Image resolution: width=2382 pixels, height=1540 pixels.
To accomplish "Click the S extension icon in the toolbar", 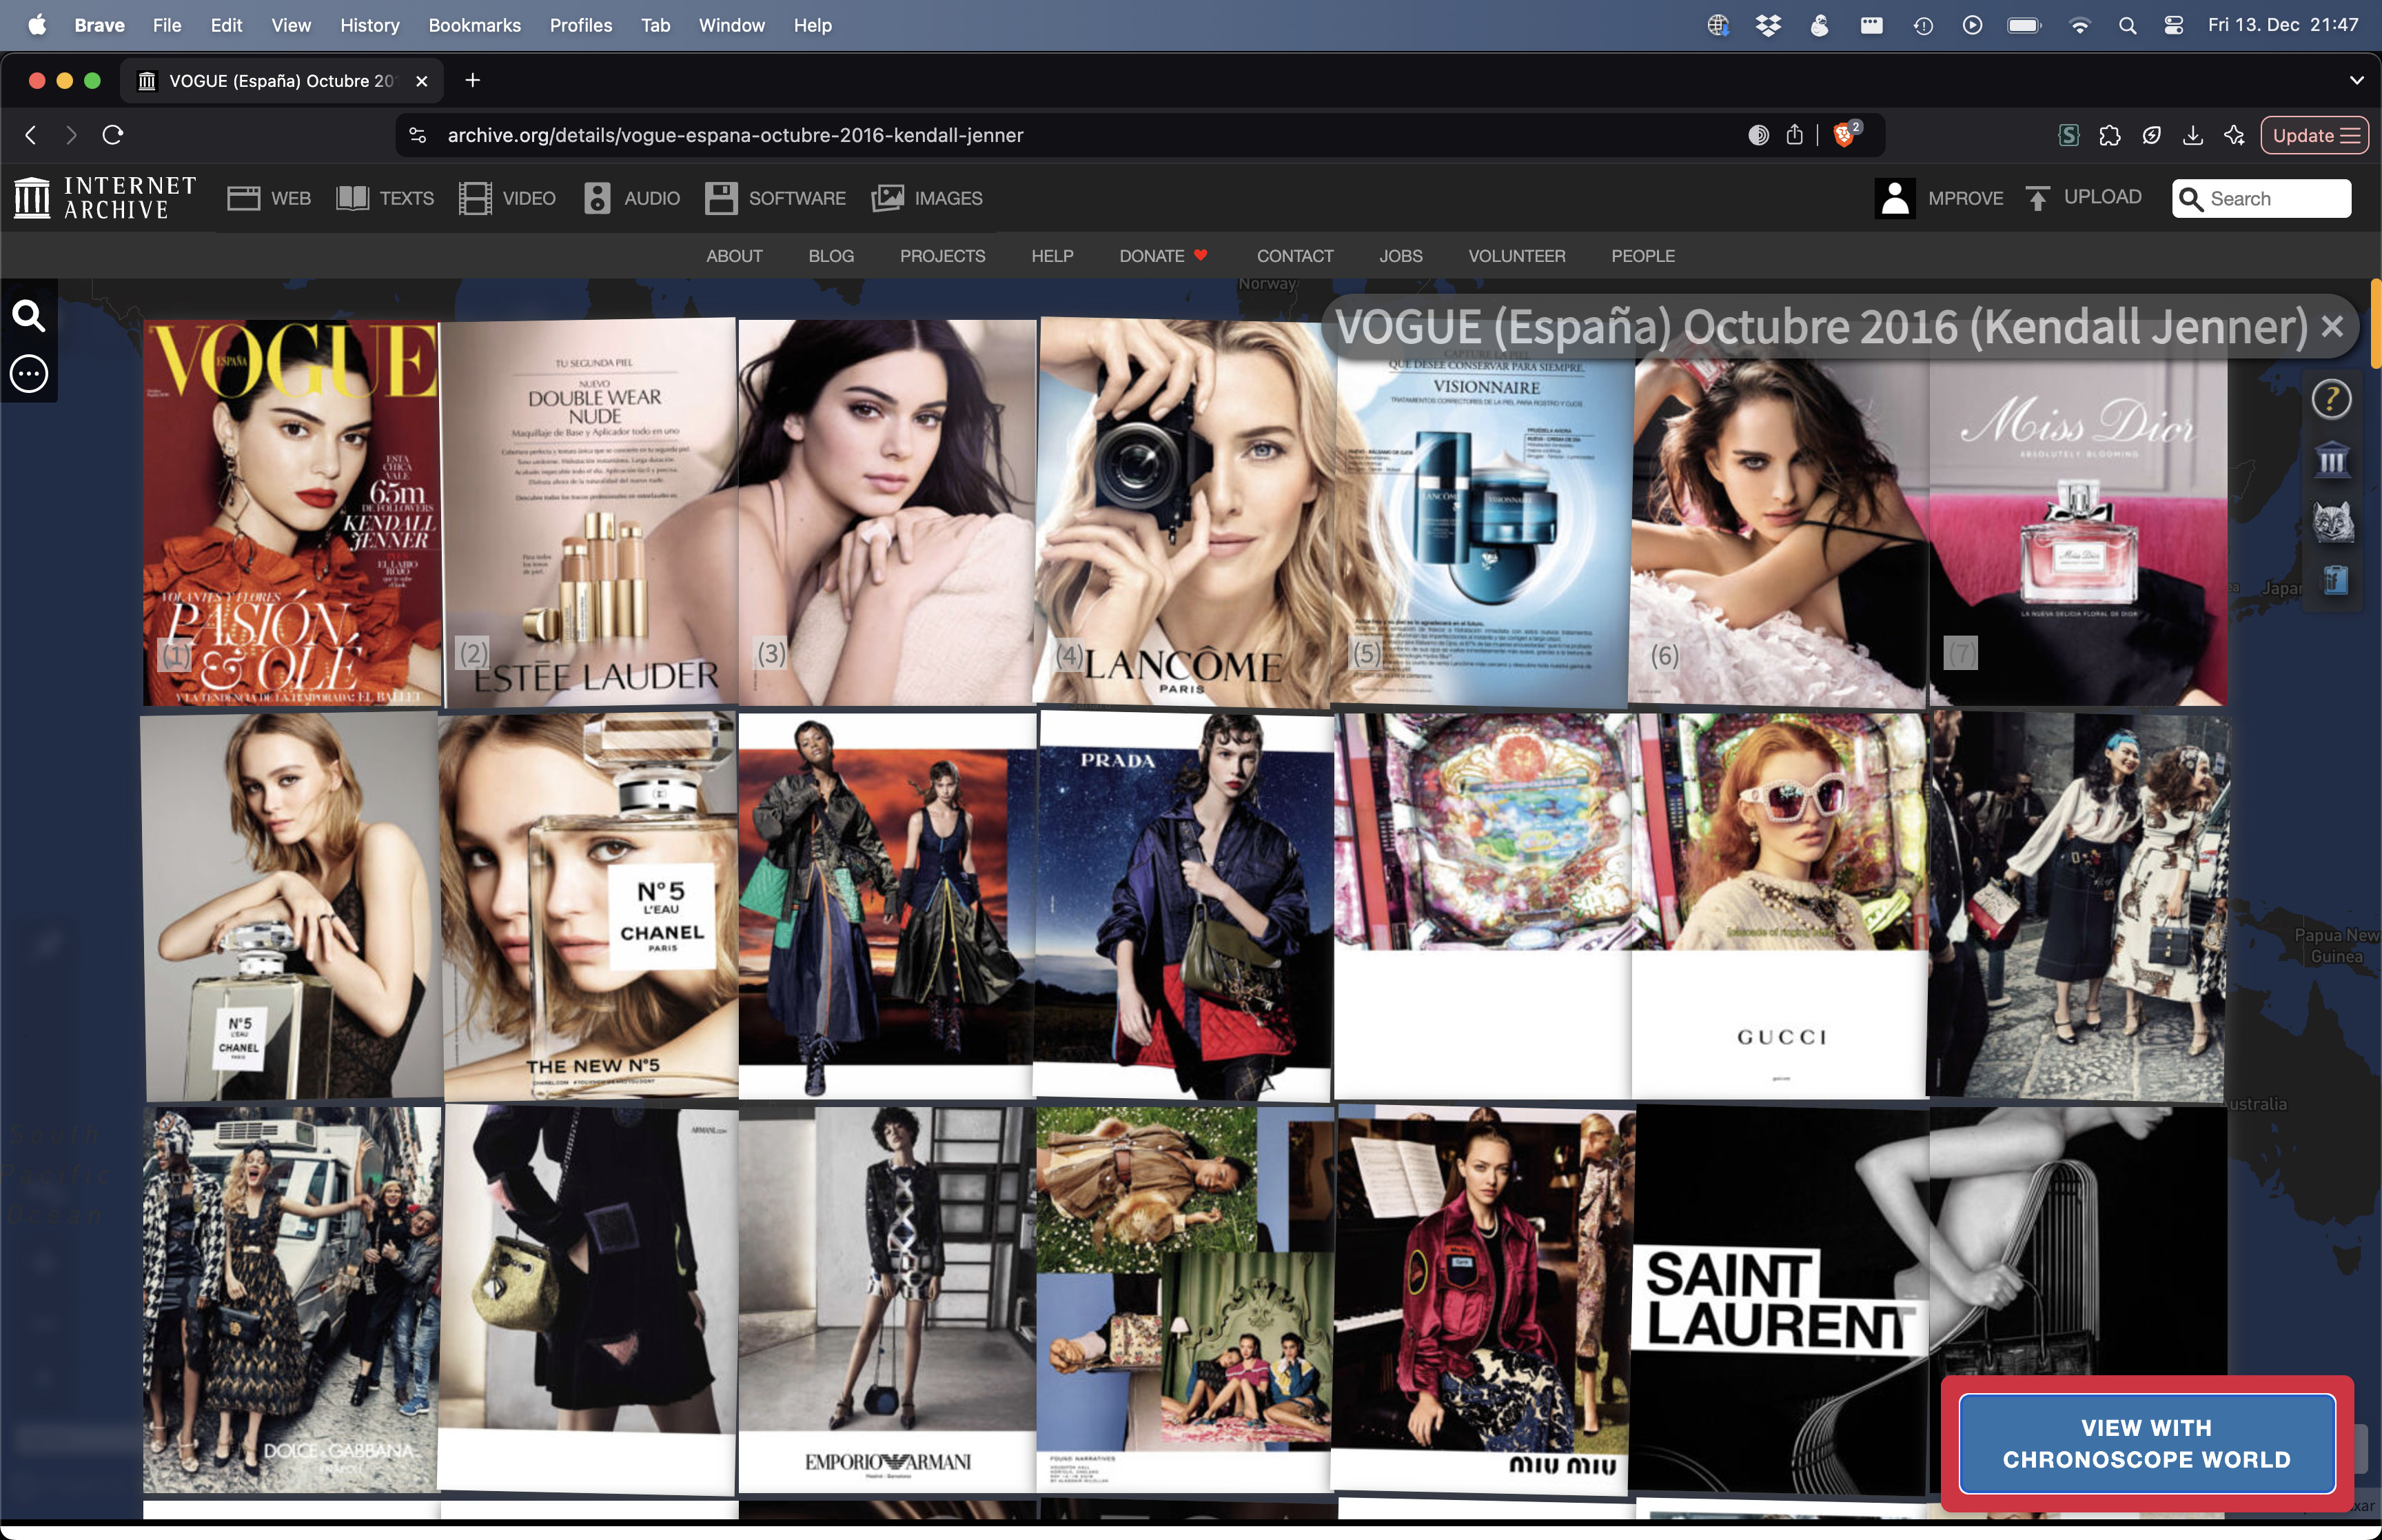I will click(x=2068, y=135).
